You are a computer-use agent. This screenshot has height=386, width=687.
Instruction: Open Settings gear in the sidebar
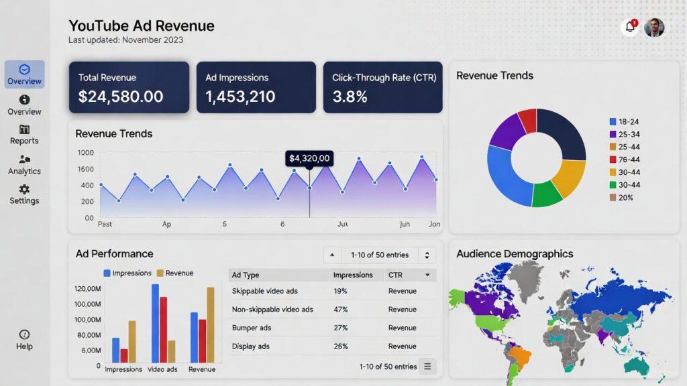pos(25,194)
